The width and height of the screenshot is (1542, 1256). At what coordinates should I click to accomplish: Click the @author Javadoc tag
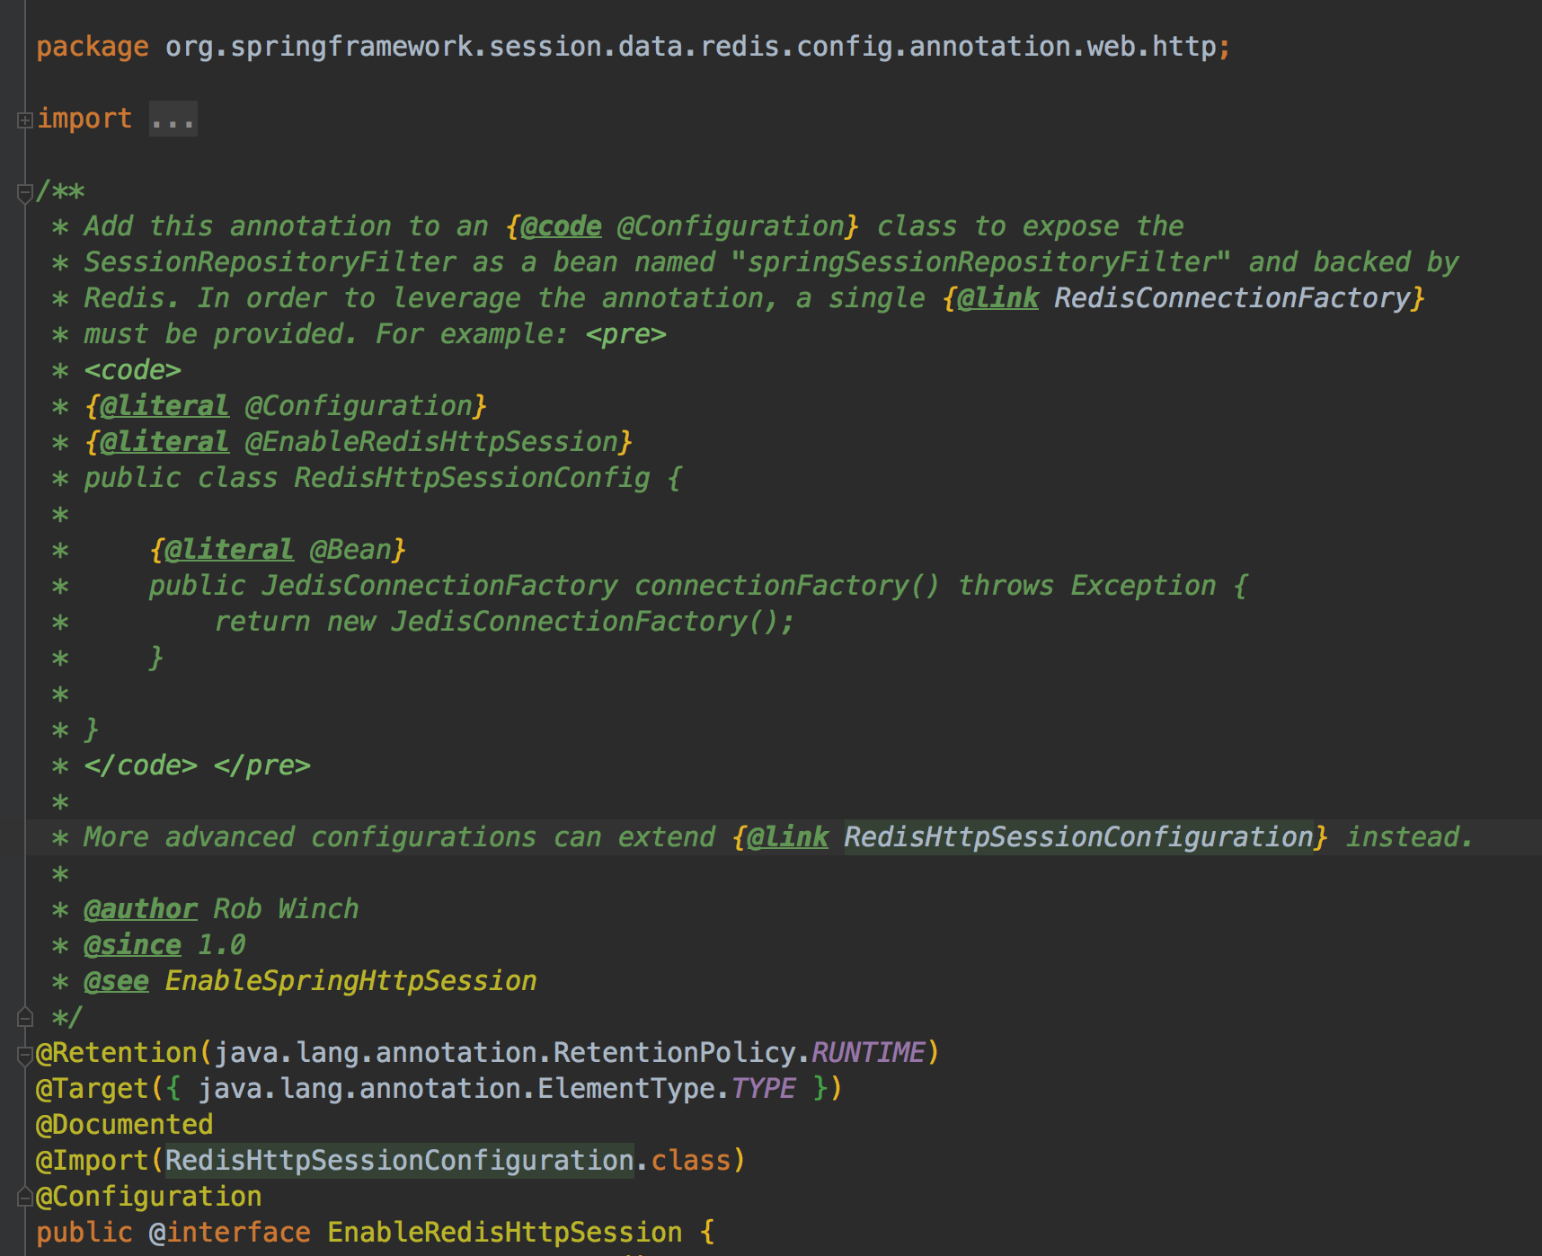pyautogui.click(x=140, y=909)
